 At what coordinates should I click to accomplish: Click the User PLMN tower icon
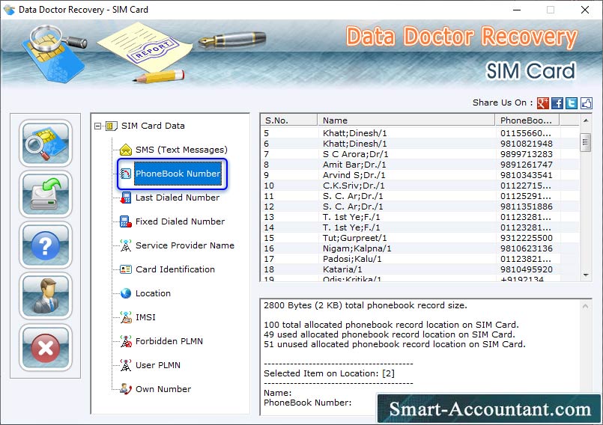(x=126, y=365)
